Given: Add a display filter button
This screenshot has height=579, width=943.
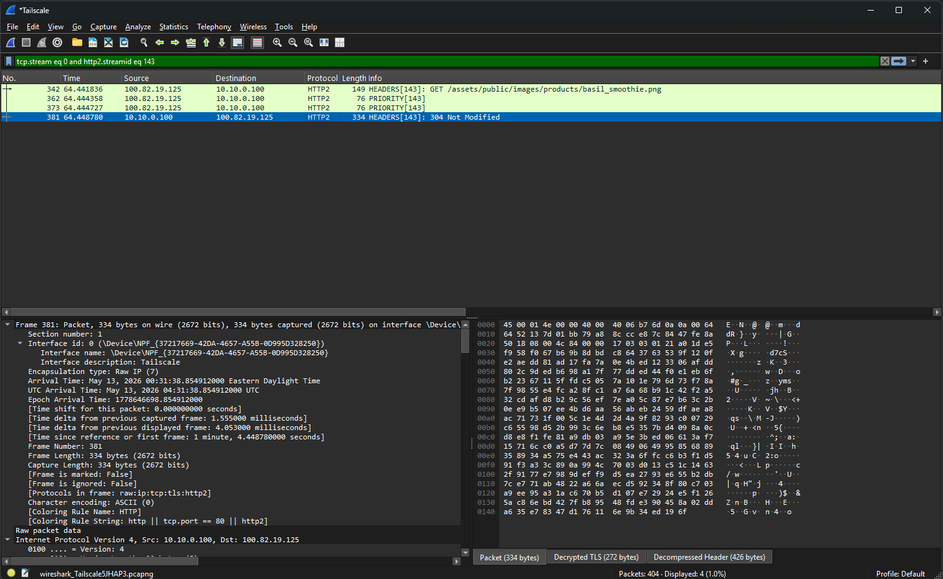Looking at the screenshot, I should pos(926,61).
